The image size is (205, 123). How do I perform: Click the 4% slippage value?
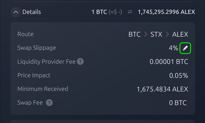pos(173,48)
